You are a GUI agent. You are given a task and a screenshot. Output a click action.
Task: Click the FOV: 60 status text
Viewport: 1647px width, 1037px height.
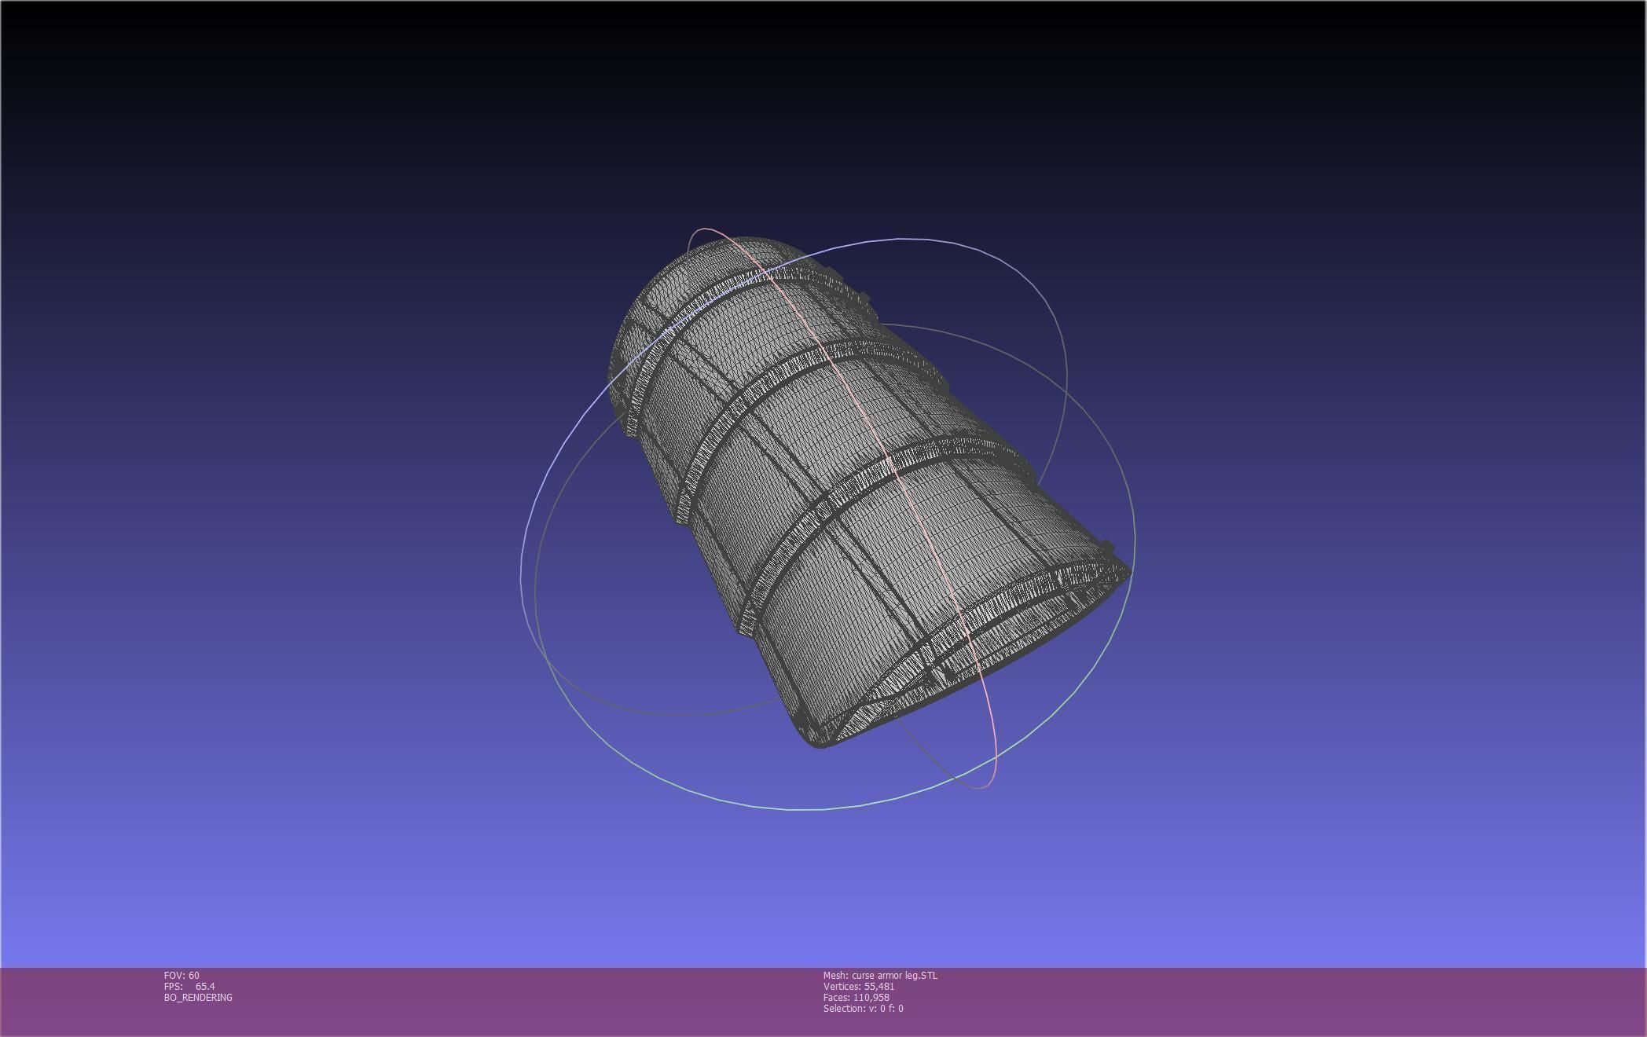pos(182,976)
